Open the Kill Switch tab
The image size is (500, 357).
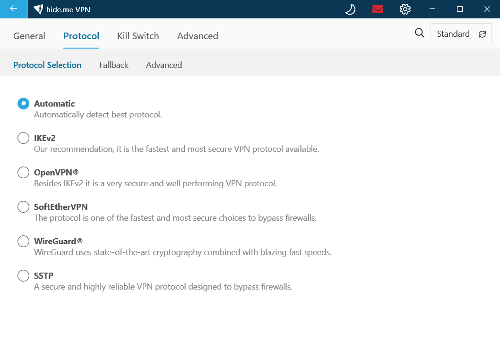pos(138,36)
